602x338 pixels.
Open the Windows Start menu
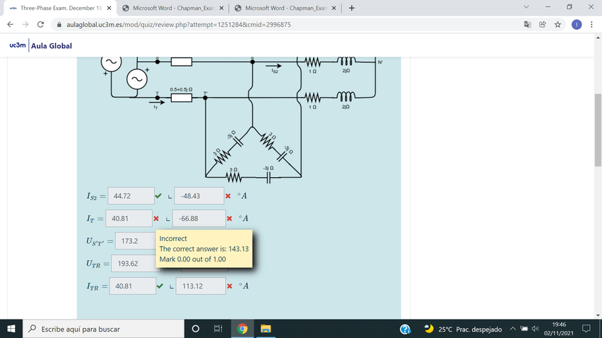coord(12,329)
